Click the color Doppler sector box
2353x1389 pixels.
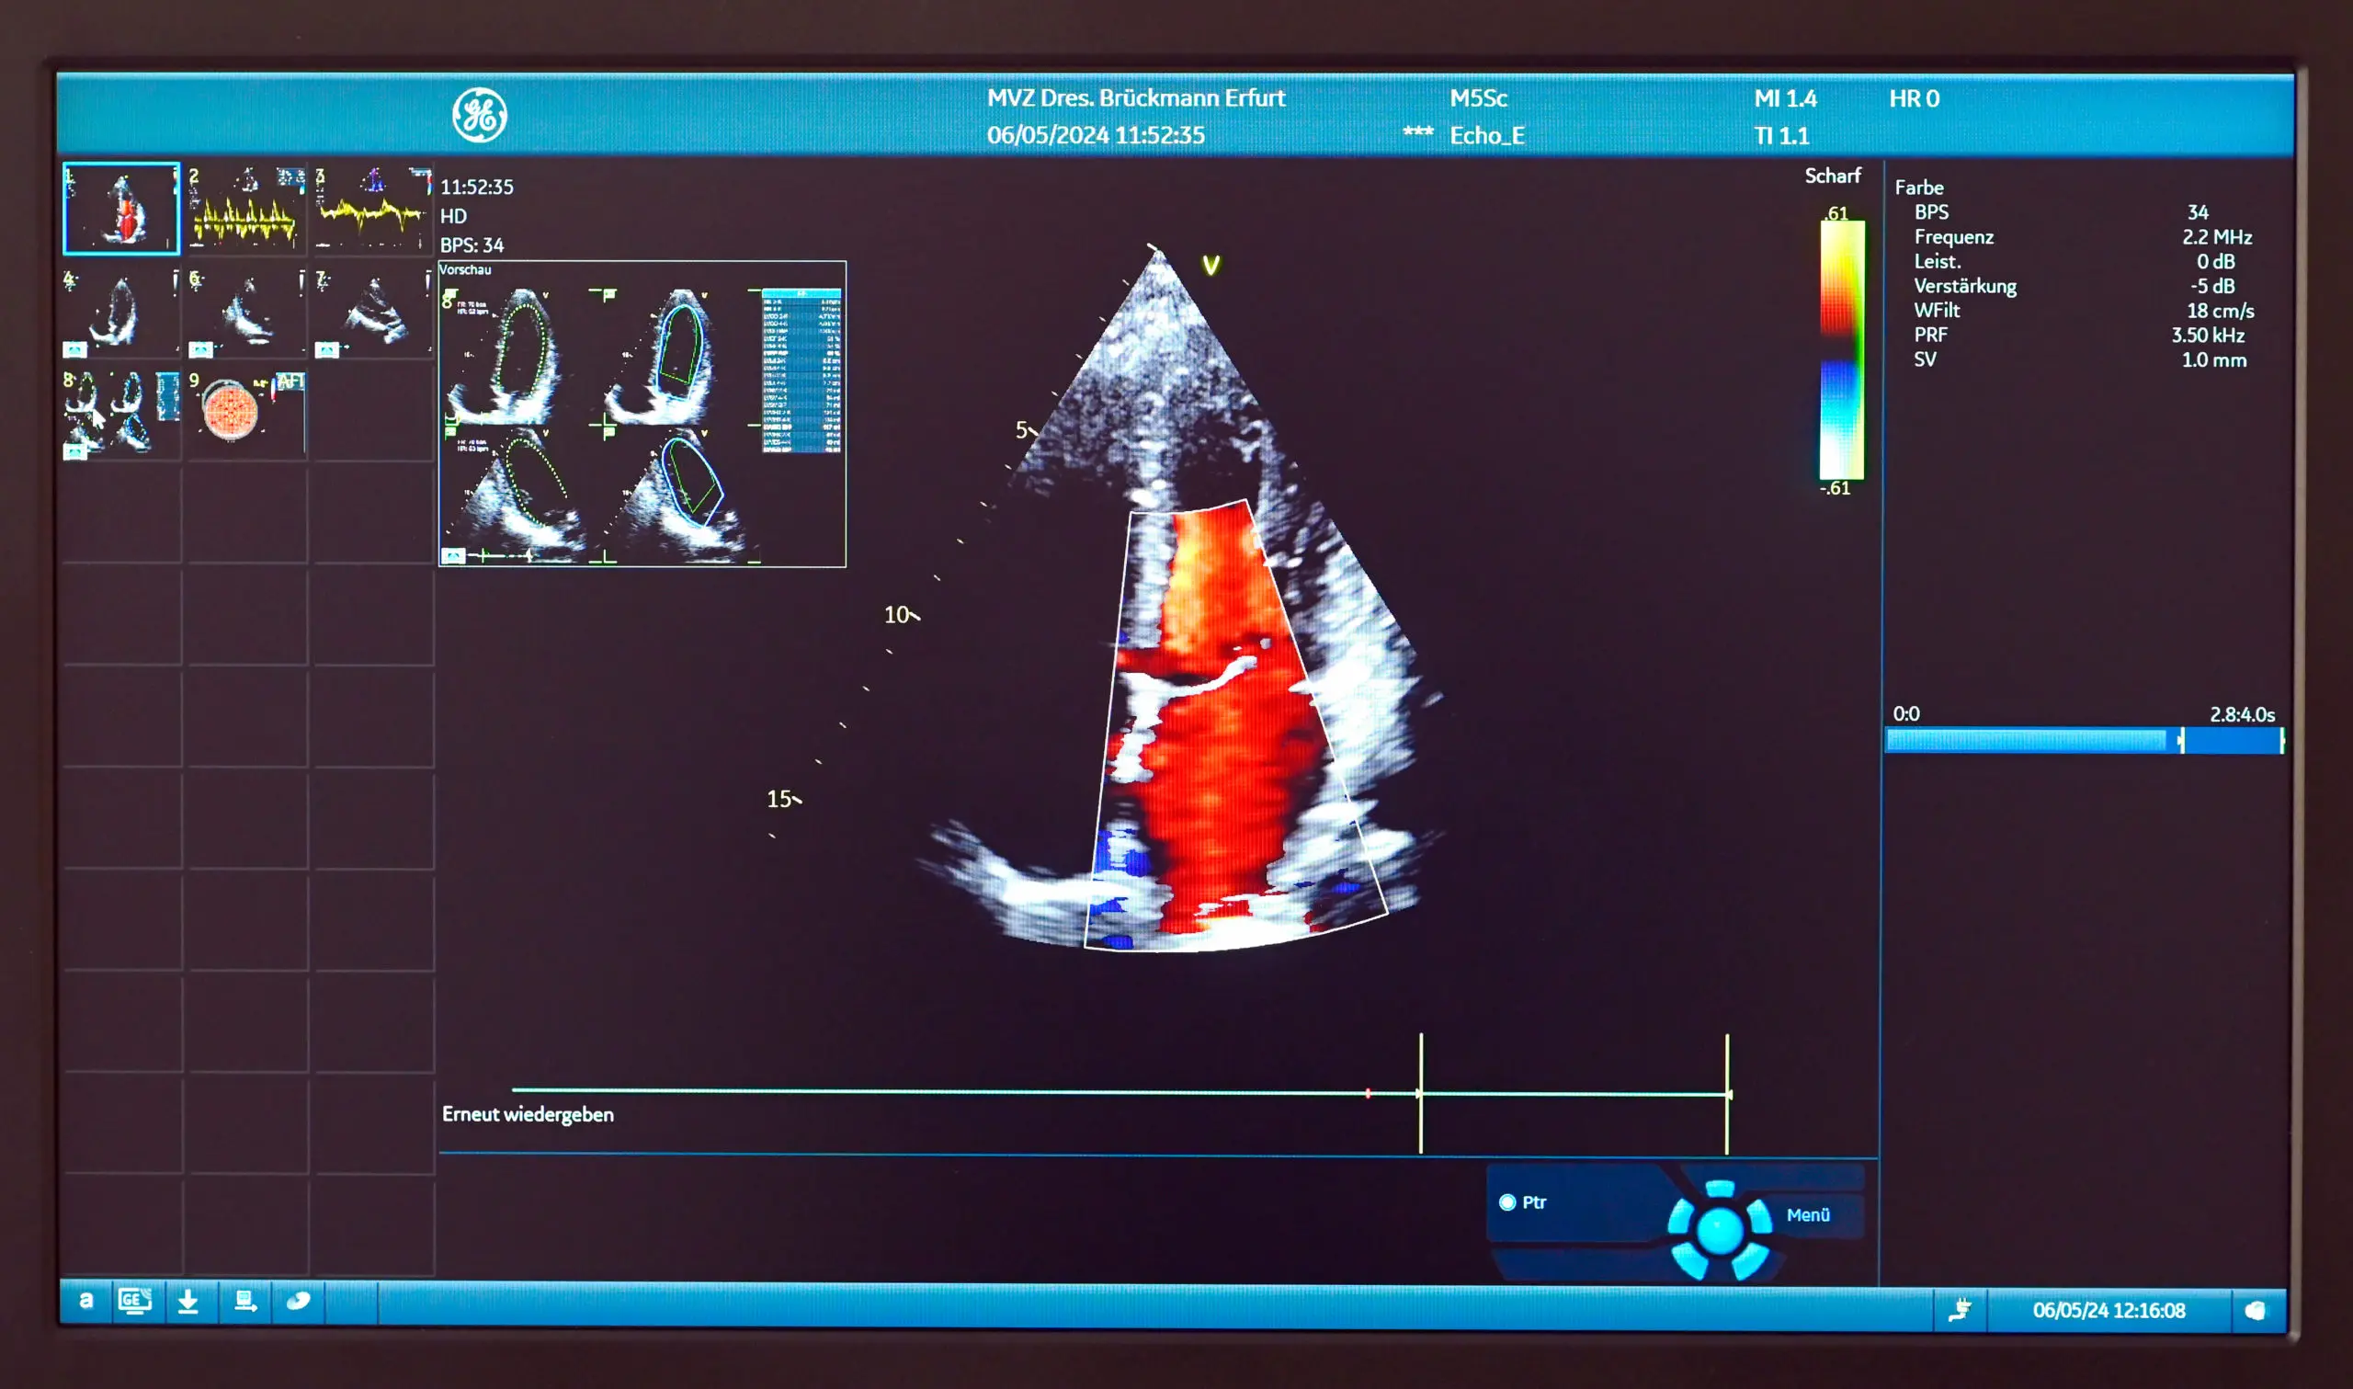1235,725
